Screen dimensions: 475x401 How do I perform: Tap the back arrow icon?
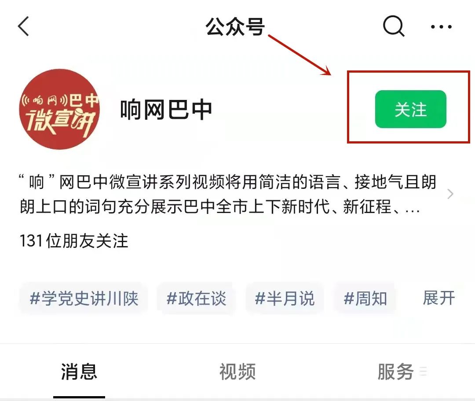click(x=23, y=26)
